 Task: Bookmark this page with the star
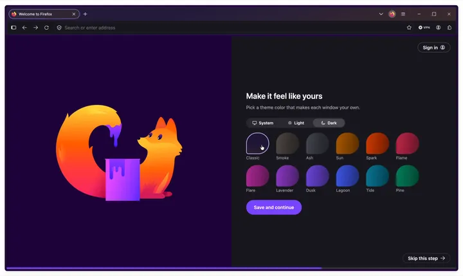point(409,28)
